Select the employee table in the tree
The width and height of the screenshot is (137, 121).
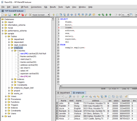click(x=18, y=48)
